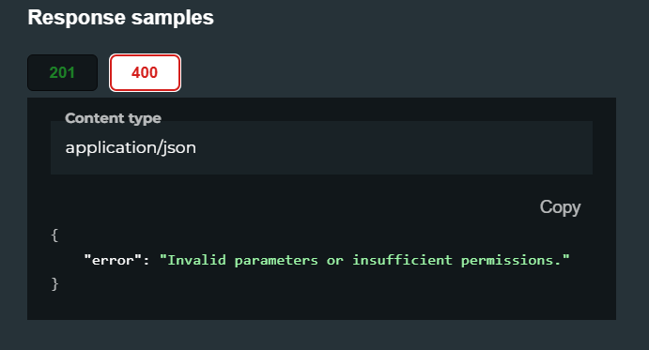Click the closing curly brace
The height and width of the screenshot is (350, 649).
point(54,284)
